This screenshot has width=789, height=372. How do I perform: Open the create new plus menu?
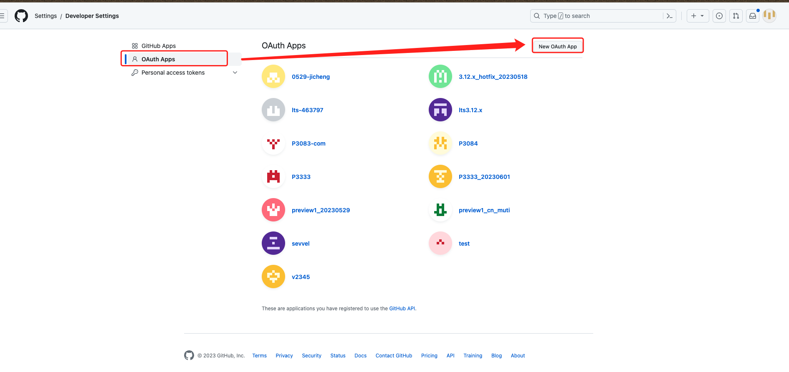tap(698, 16)
